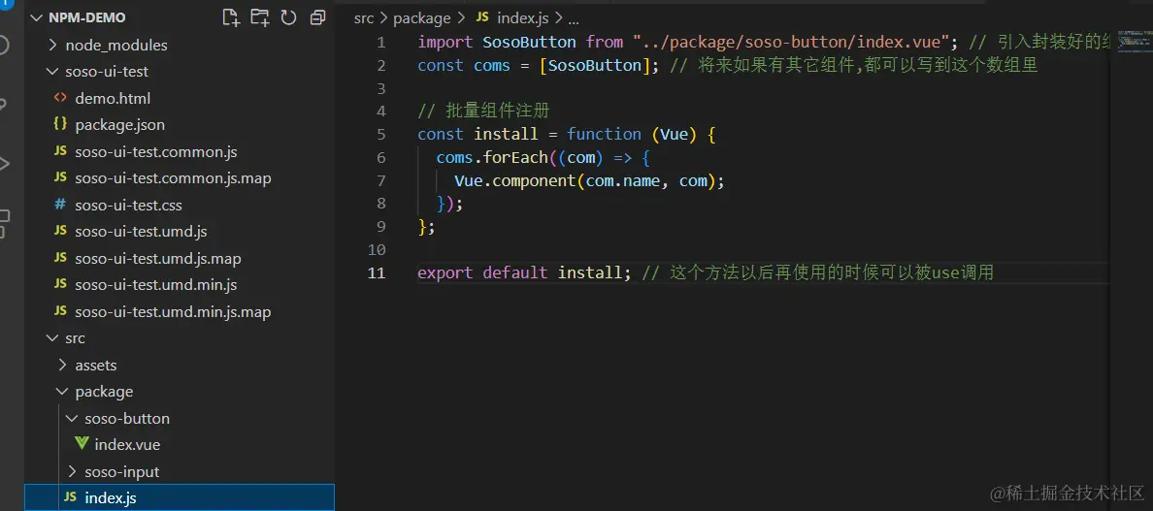Click line number 1 in gutter
The image size is (1153, 511).
pos(380,43)
